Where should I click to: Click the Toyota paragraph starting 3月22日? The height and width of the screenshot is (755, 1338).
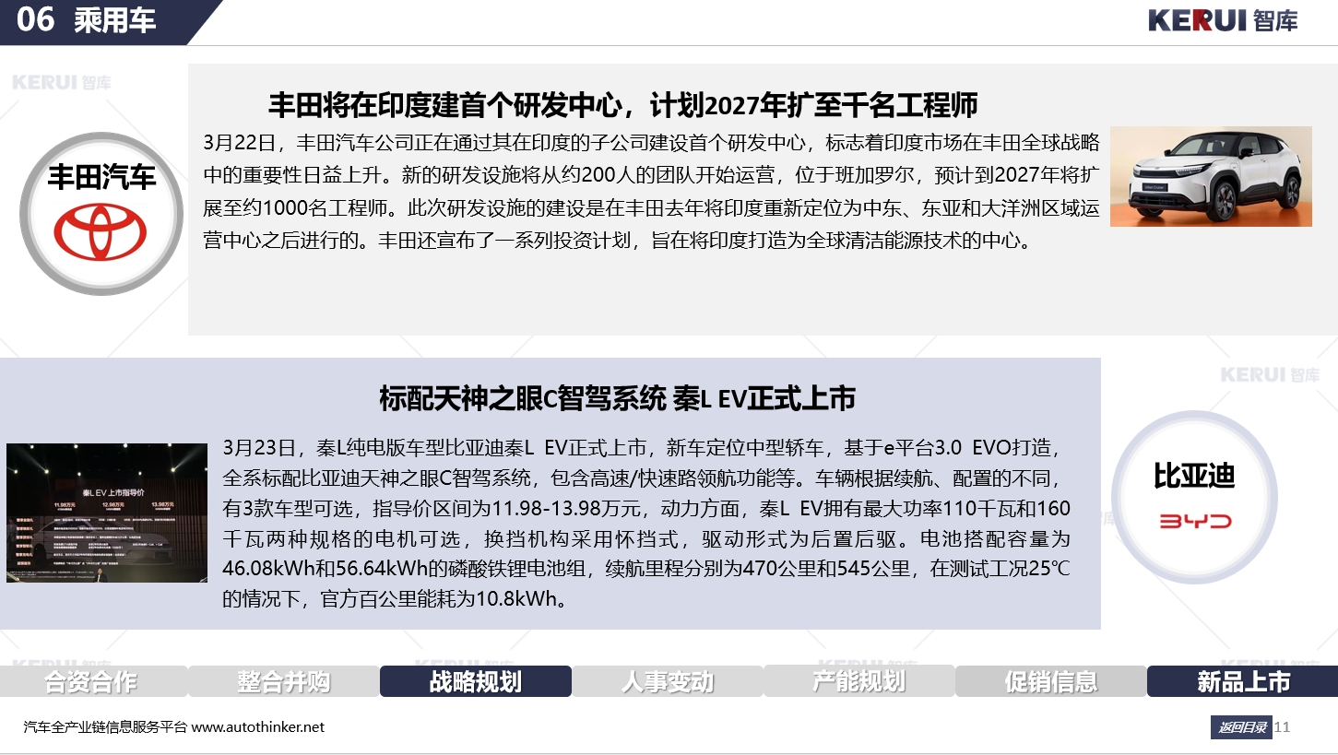(651, 192)
